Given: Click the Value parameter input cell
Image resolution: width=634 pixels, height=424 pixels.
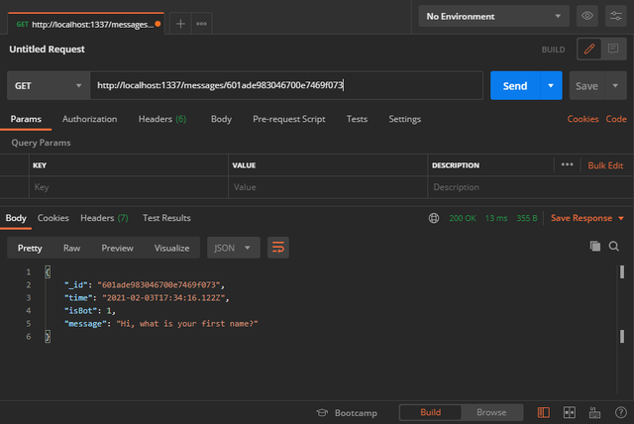Looking at the screenshot, I should click(328, 187).
